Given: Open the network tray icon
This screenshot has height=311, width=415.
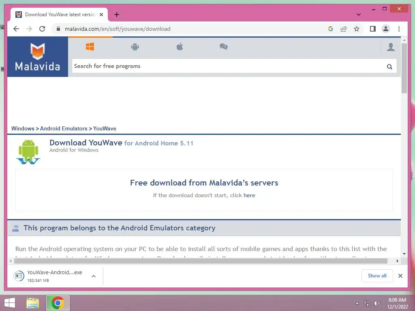Looking at the screenshot, I should coord(367,303).
